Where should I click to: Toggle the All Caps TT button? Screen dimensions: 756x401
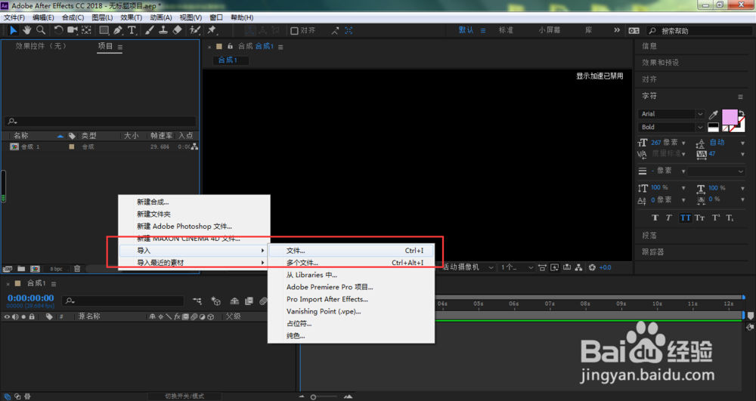(685, 217)
